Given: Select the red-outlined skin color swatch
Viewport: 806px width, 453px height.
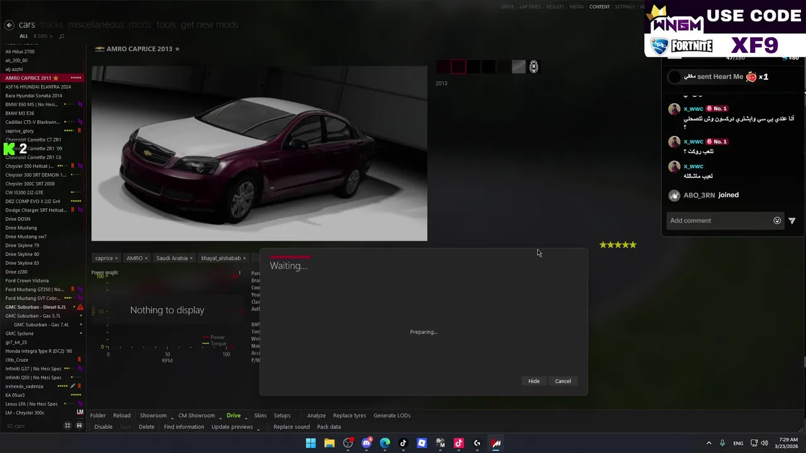Looking at the screenshot, I should point(458,67).
